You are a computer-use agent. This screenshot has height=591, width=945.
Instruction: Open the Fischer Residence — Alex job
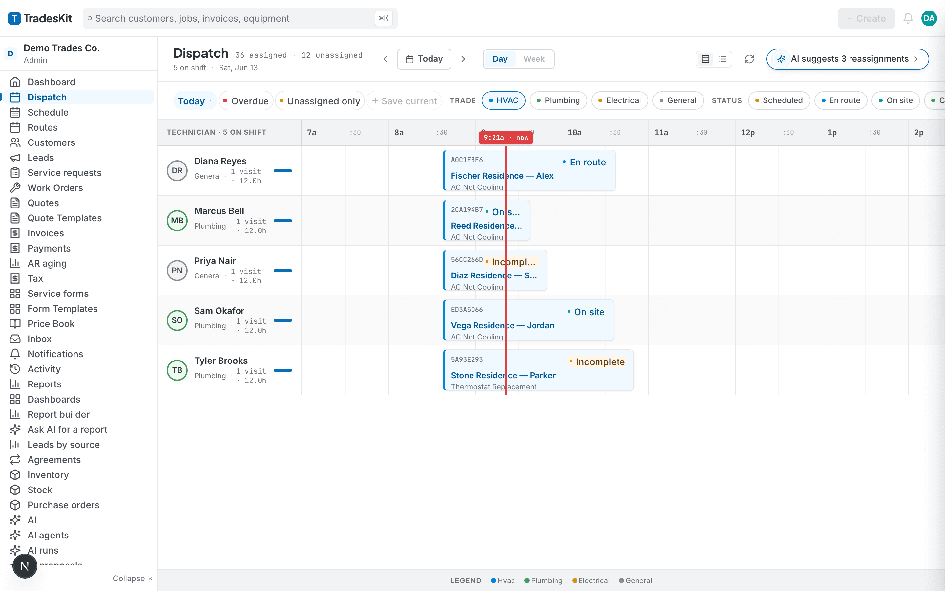(529, 170)
